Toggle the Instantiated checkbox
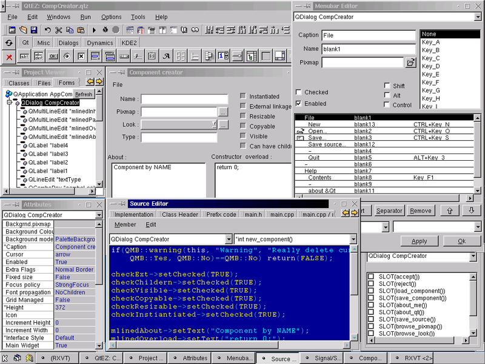The height and width of the screenshot is (364, 485). [x=243, y=96]
